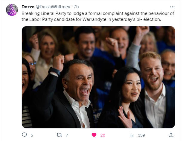Open the three-dot more options menu
Viewport: 186px width, 141px height.
(172, 7)
